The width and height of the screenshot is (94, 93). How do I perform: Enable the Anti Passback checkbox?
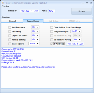click(10, 28)
